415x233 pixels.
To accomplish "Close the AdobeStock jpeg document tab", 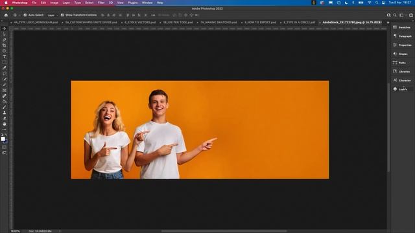I will [x=320, y=23].
